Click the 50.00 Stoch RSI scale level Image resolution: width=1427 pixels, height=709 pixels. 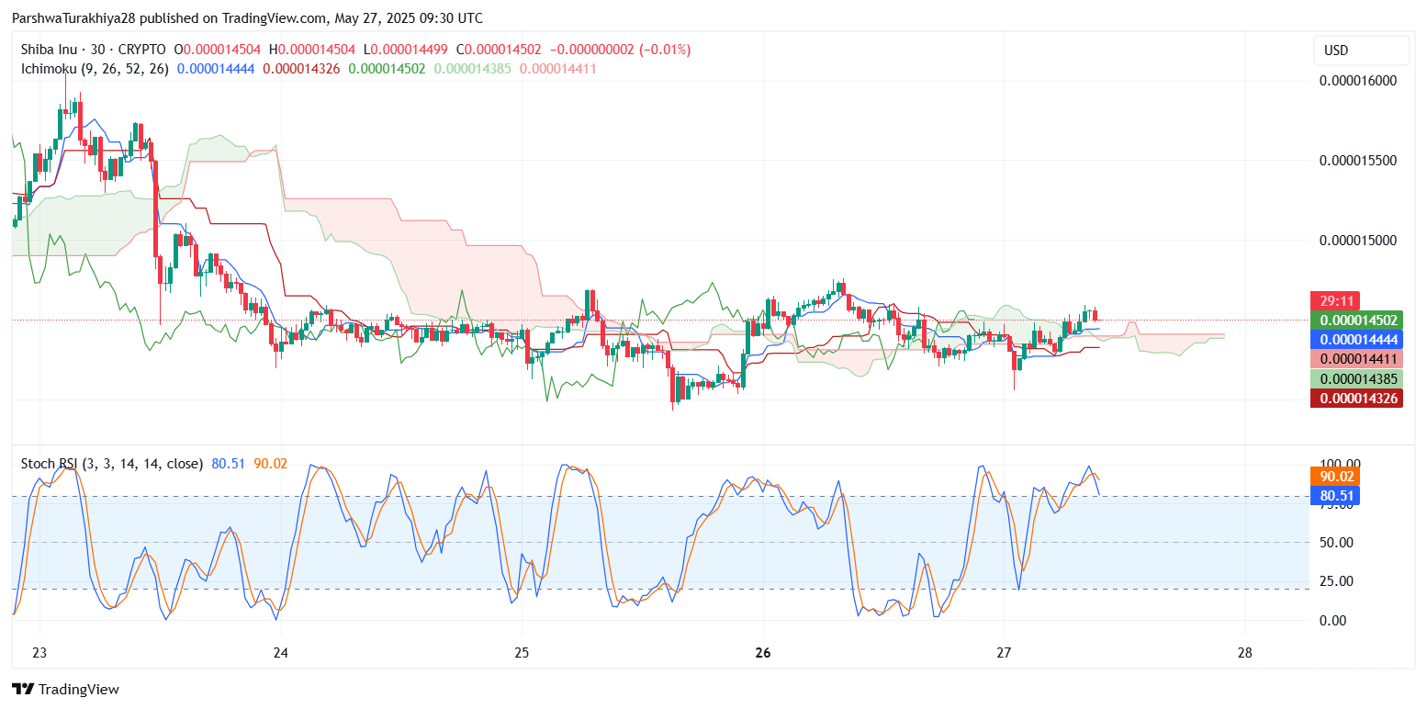pyautogui.click(x=1336, y=542)
